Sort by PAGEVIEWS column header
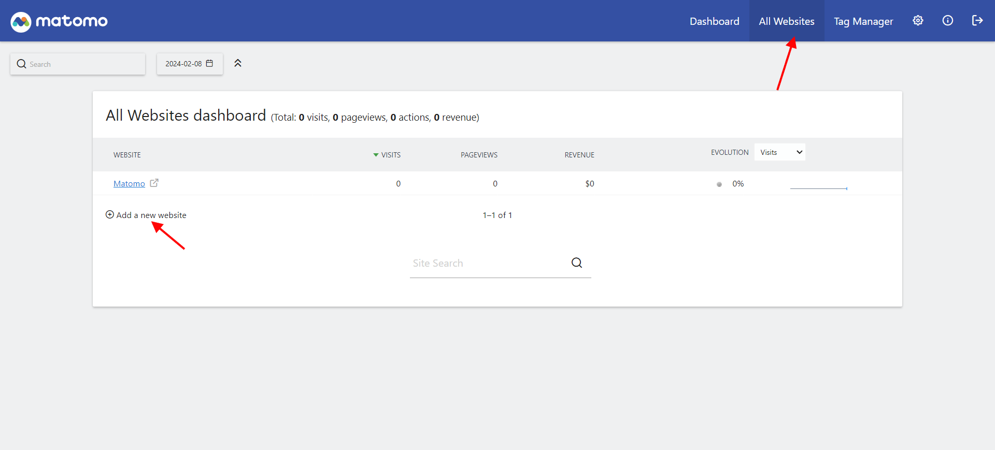Image resolution: width=995 pixels, height=450 pixels. (479, 155)
